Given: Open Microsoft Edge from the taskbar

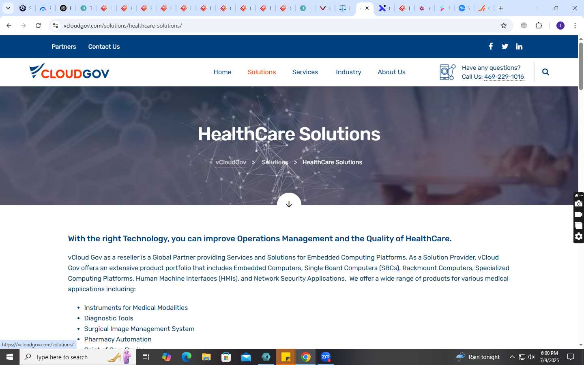Looking at the screenshot, I should [187, 357].
